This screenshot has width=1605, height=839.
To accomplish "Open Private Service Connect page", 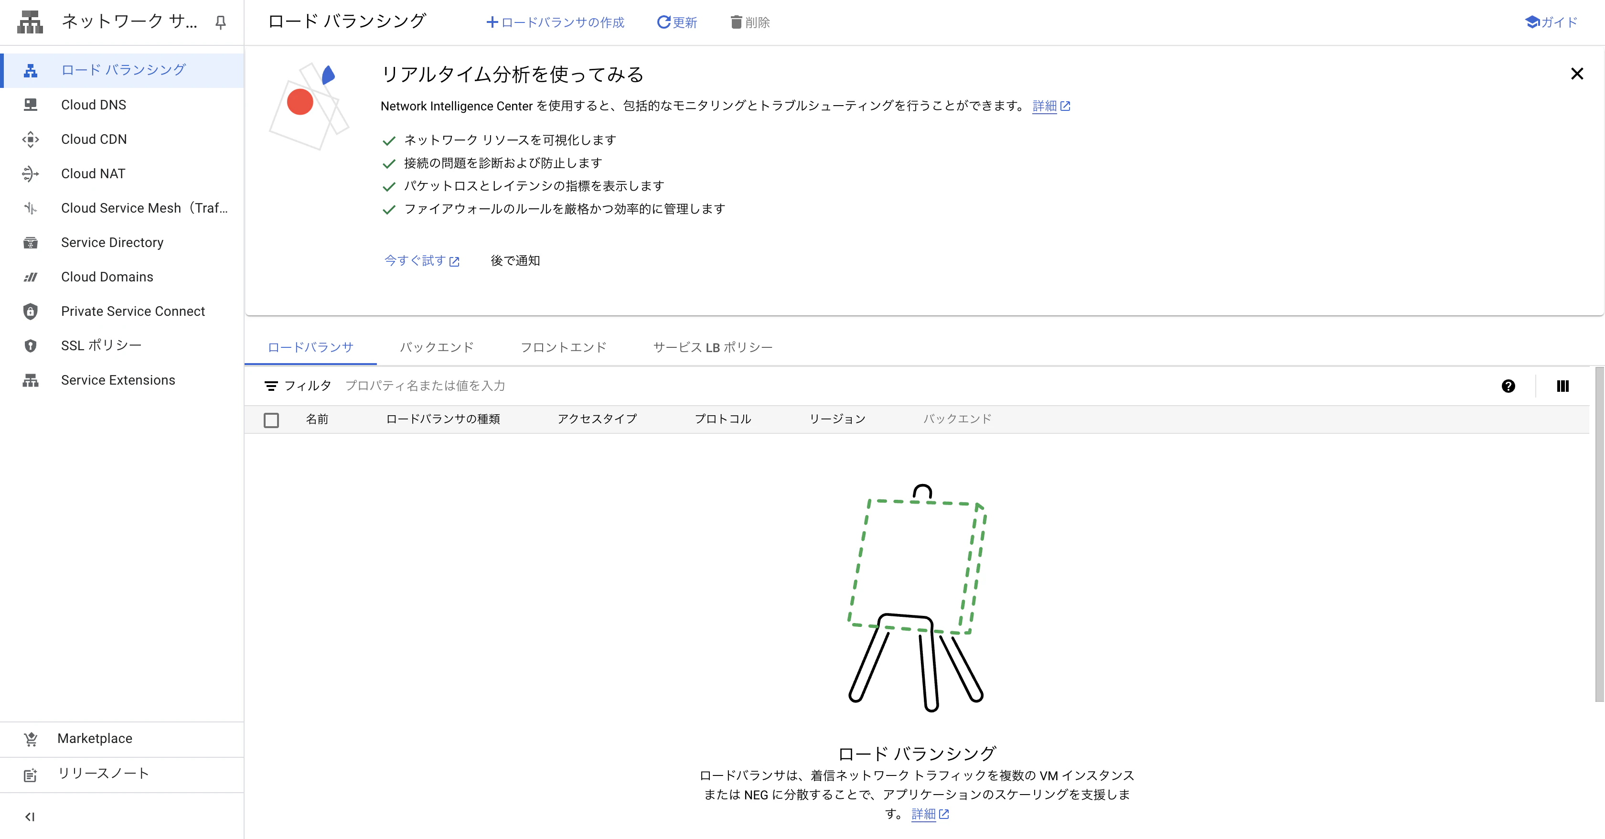I will [x=123, y=311].
